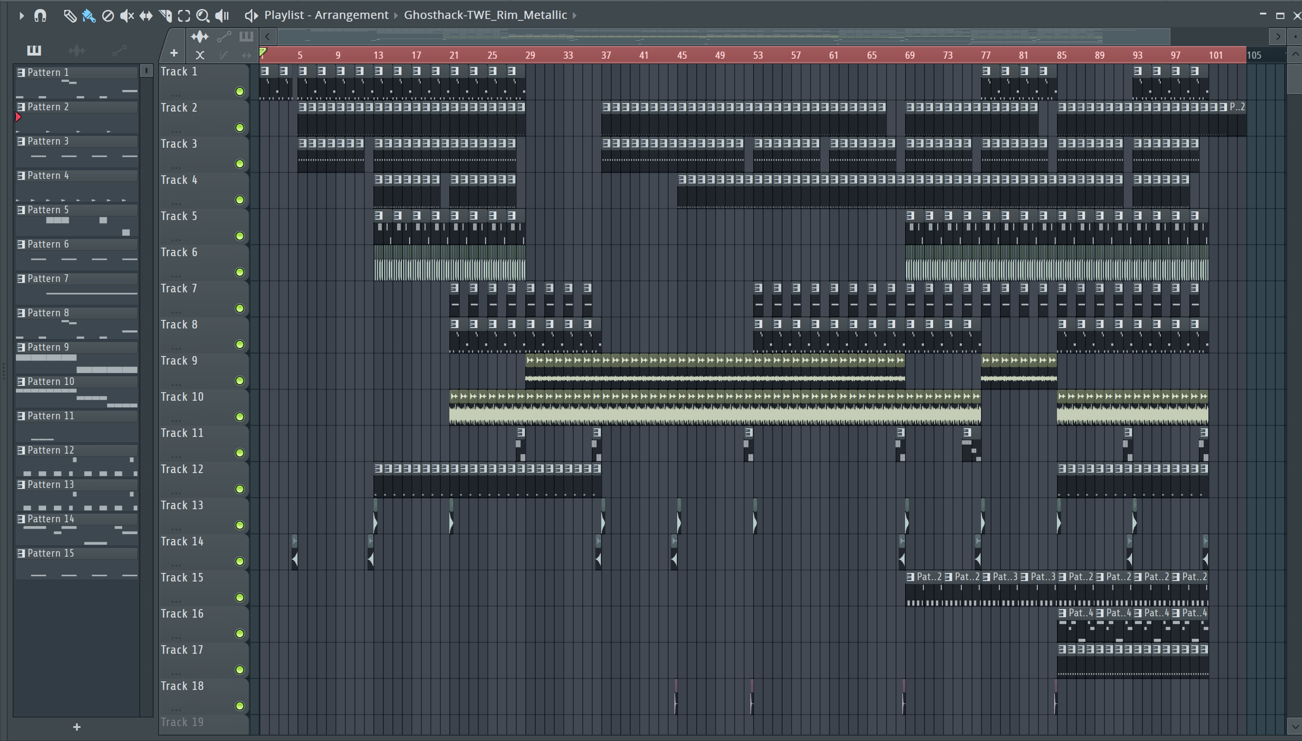The height and width of the screenshot is (741, 1302).
Task: Mute Track 2 with its green switch
Action: click(239, 128)
